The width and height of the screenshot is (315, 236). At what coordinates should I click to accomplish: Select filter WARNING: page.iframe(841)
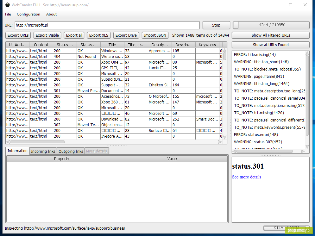259,77
